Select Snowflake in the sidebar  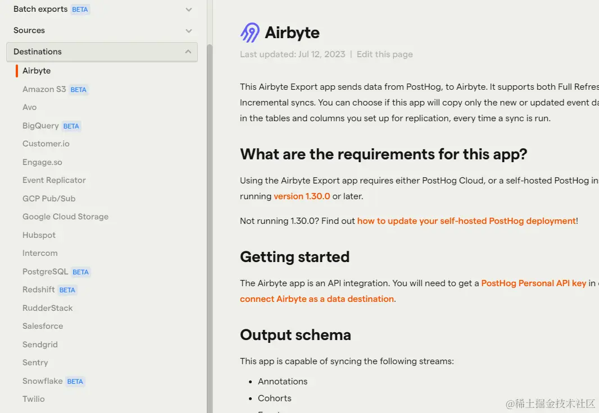click(x=42, y=381)
